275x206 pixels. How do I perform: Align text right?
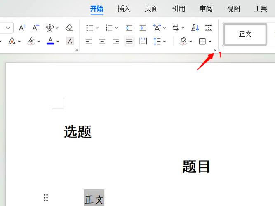[115, 41]
